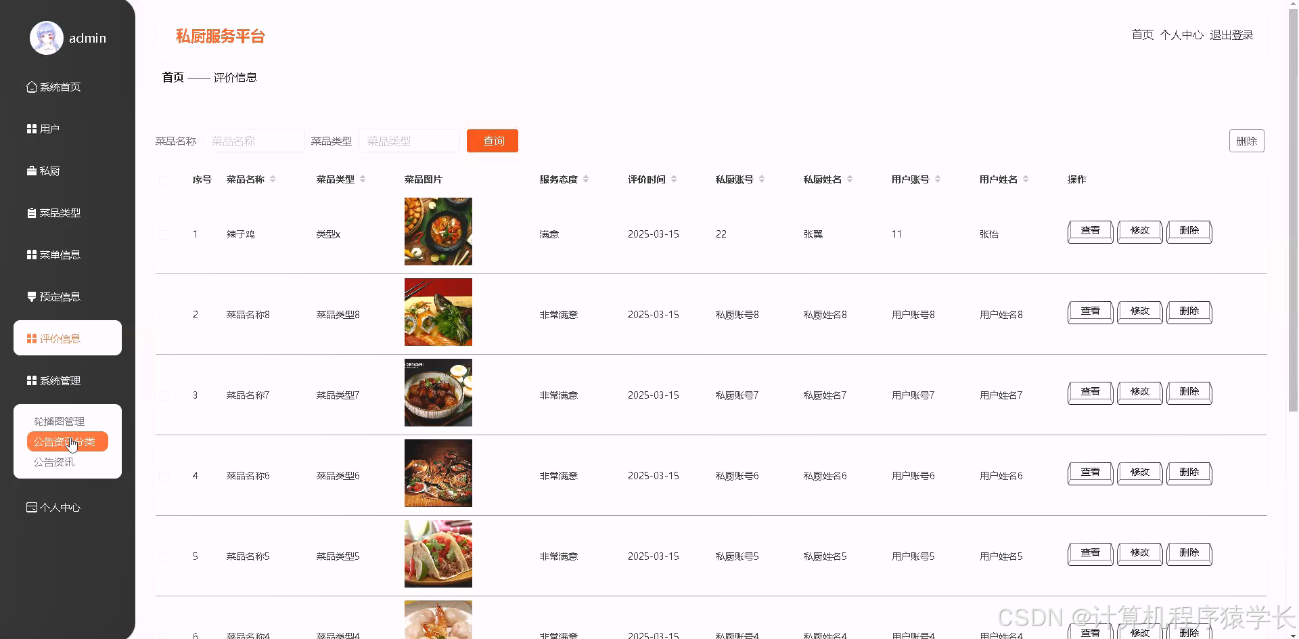Open the 用户 sidebar menu
Image resolution: width=1299 pixels, height=639 pixels.
[x=43, y=129]
